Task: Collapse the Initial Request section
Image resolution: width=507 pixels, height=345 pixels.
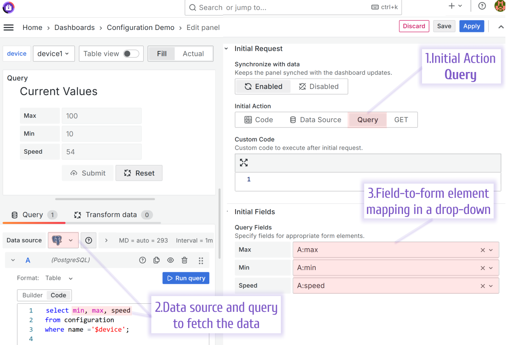Action: click(226, 48)
